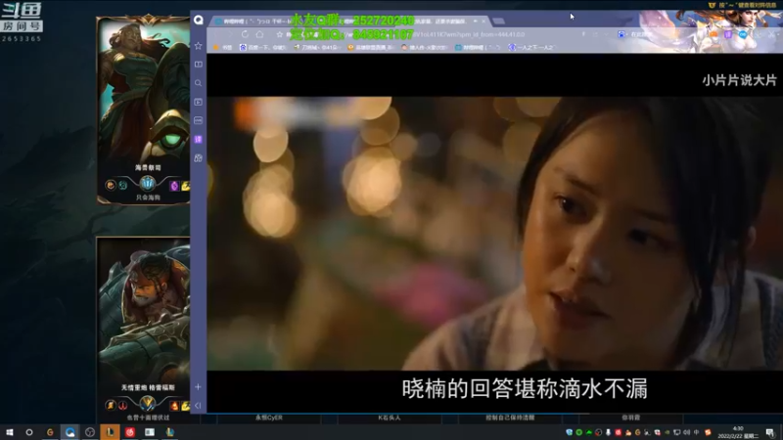
Task: Open the 英雄联盟 bookmark
Action: point(371,47)
